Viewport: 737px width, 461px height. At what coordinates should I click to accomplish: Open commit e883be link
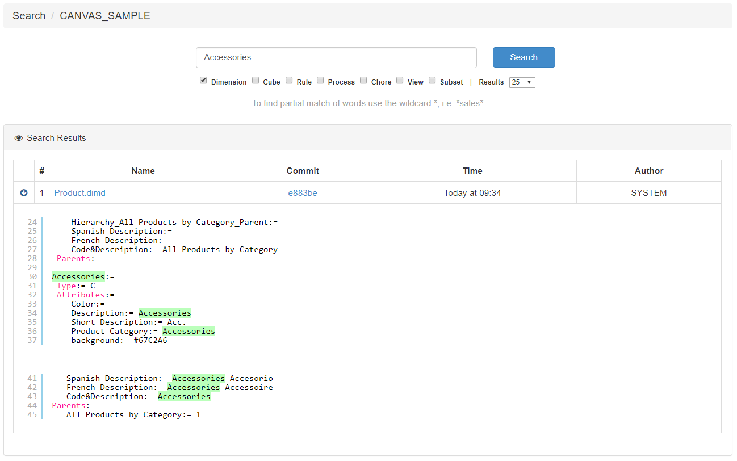coord(302,193)
